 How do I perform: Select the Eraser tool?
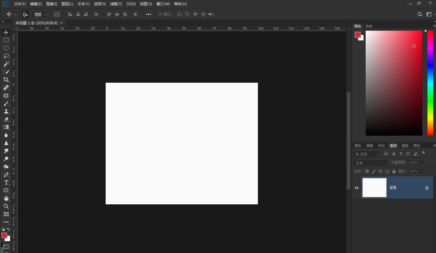pyautogui.click(x=6, y=119)
